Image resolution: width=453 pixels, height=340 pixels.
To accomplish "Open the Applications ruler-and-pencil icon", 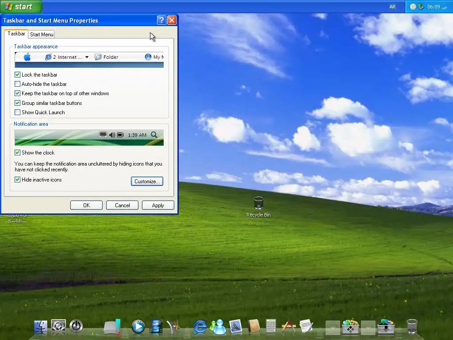I will coord(288,326).
